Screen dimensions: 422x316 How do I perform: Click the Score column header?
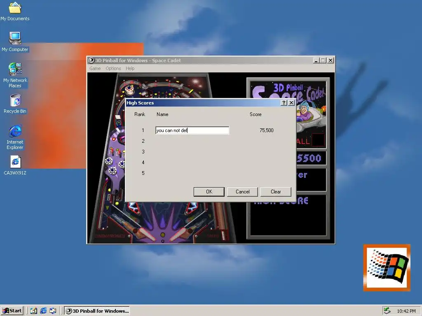pos(256,114)
